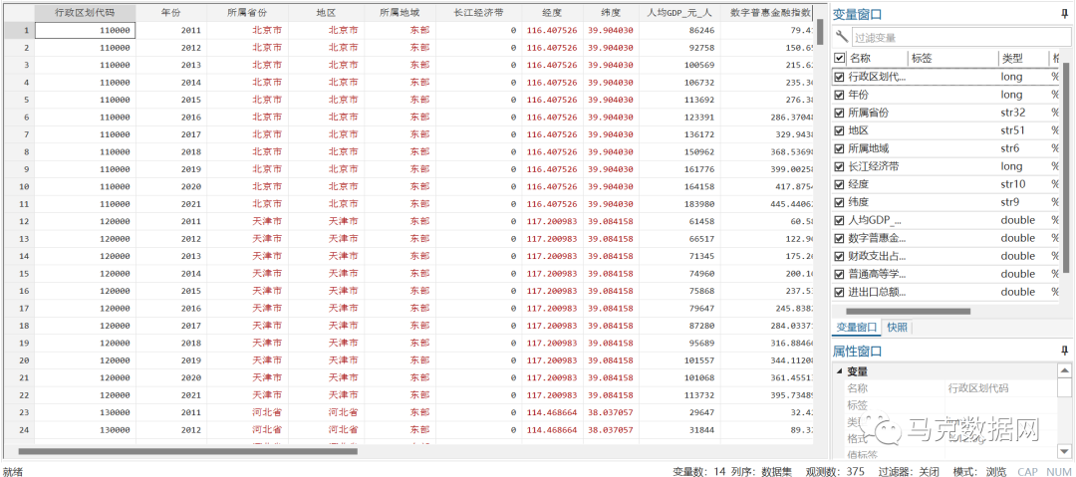Select row number 12 header

(x=17, y=222)
